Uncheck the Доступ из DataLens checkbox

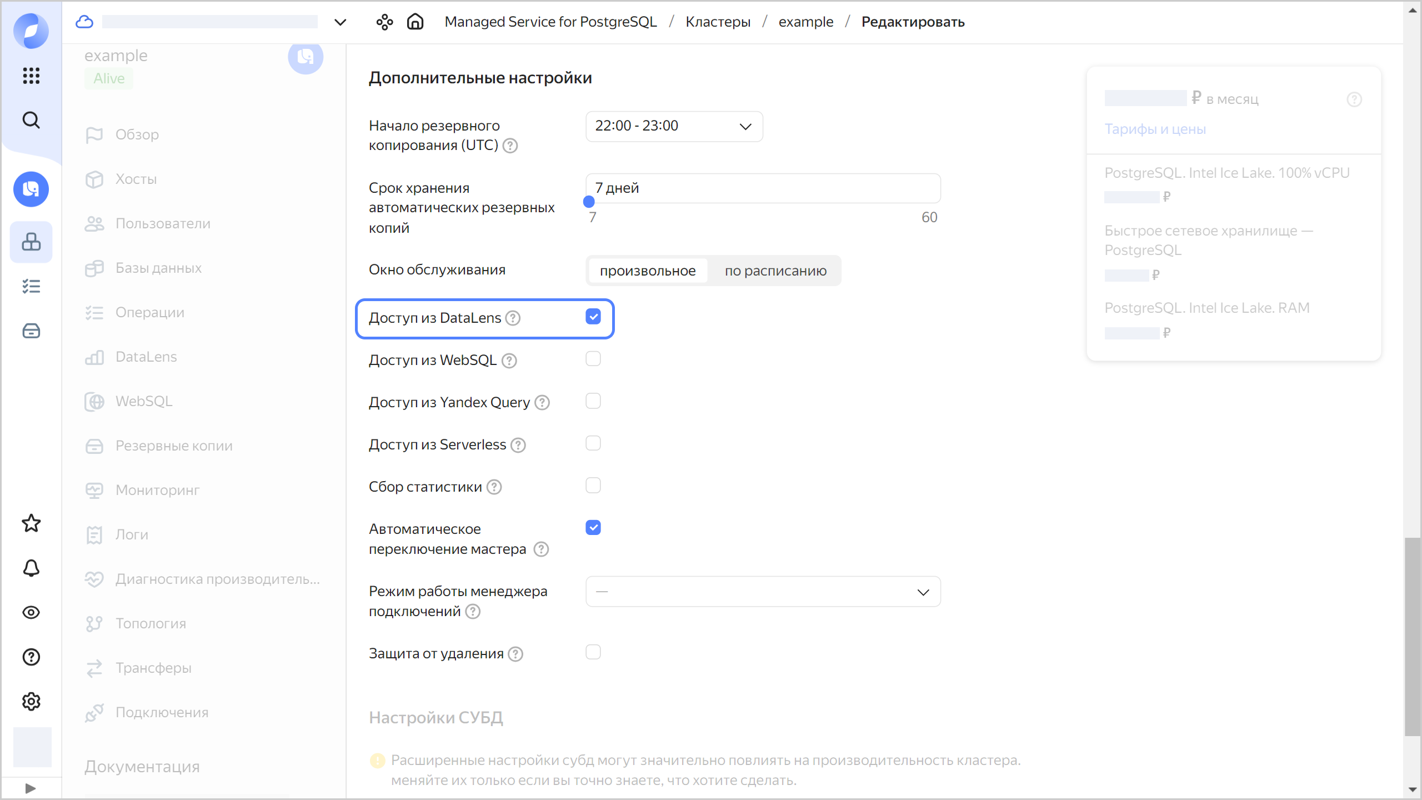pos(593,317)
